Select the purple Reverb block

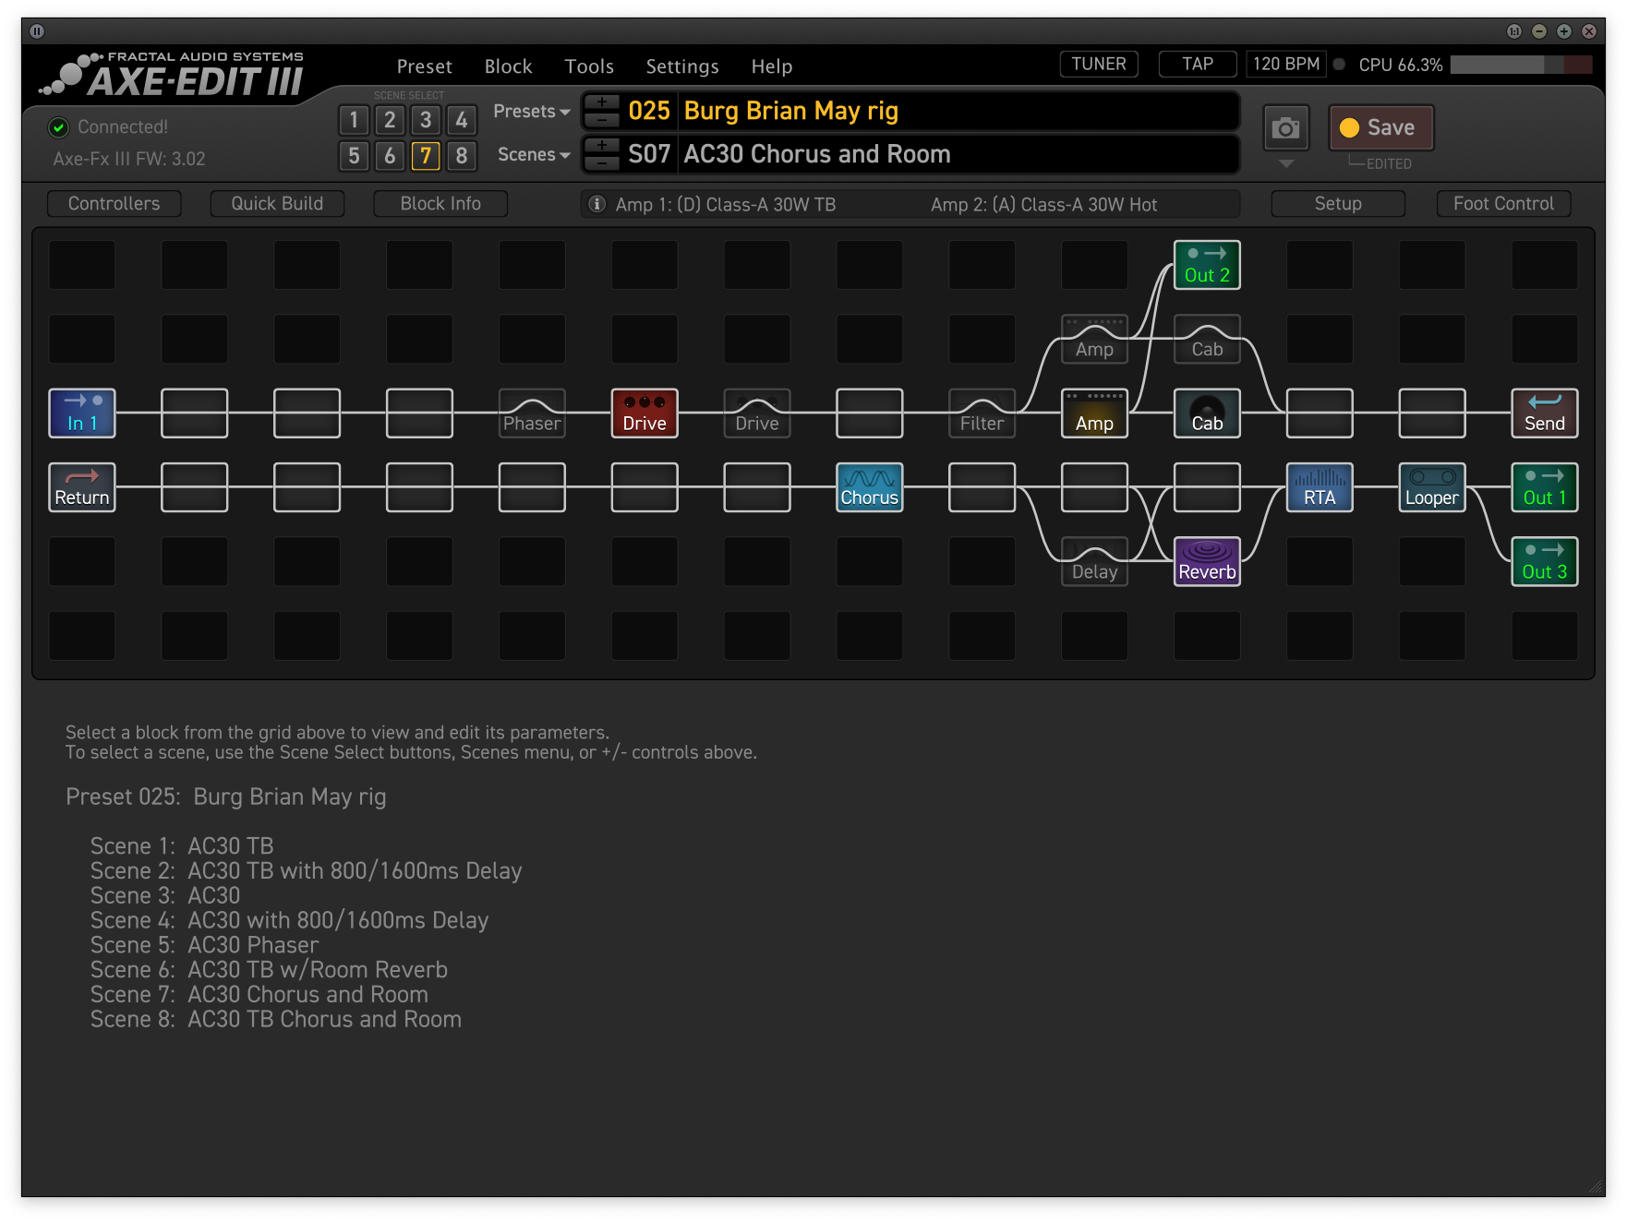(x=1207, y=561)
